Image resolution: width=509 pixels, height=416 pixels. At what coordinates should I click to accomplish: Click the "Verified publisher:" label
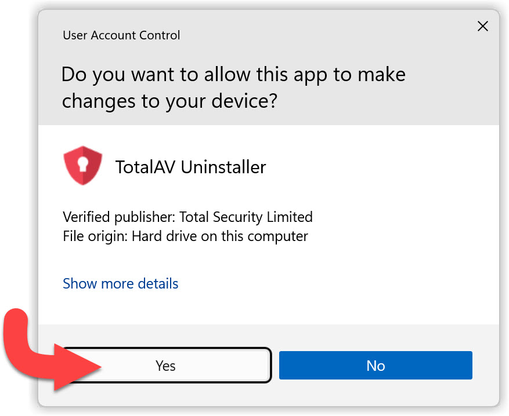[x=119, y=217]
